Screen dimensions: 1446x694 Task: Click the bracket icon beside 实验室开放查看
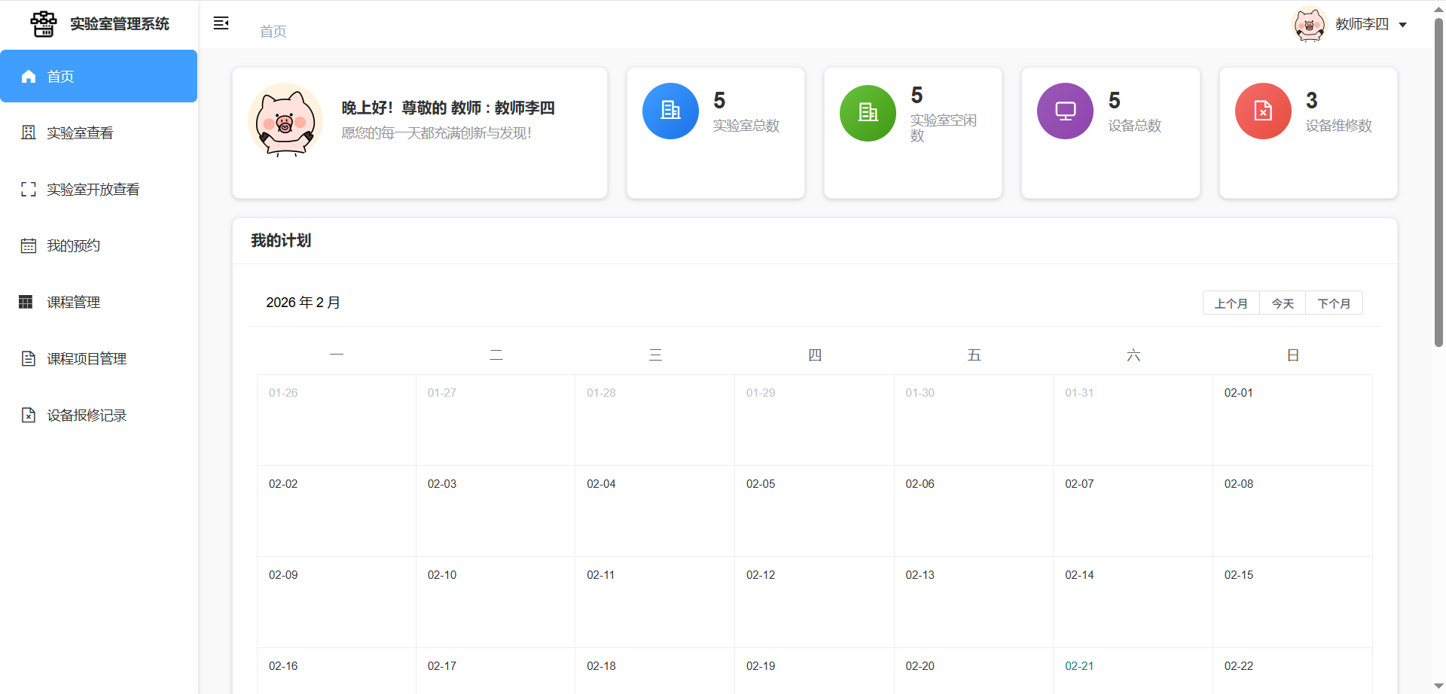tap(29, 189)
